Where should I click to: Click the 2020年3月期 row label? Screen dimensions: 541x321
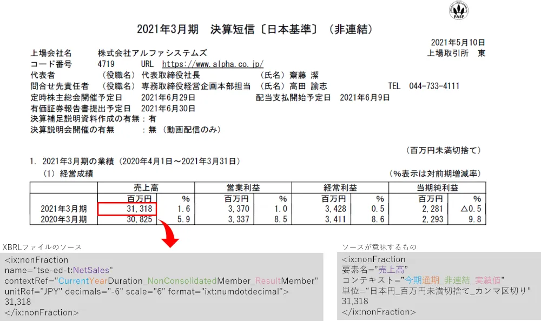click(63, 219)
